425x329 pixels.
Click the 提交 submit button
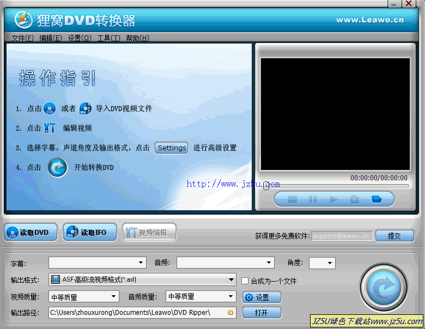[x=394, y=236]
